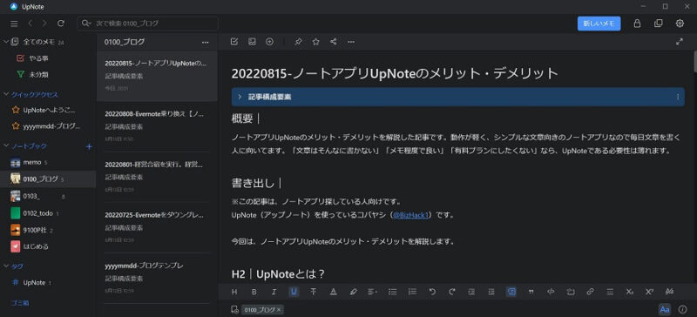The image size is (697, 317).
Task: Decrease indent (outdent icon)
Action: point(471,292)
